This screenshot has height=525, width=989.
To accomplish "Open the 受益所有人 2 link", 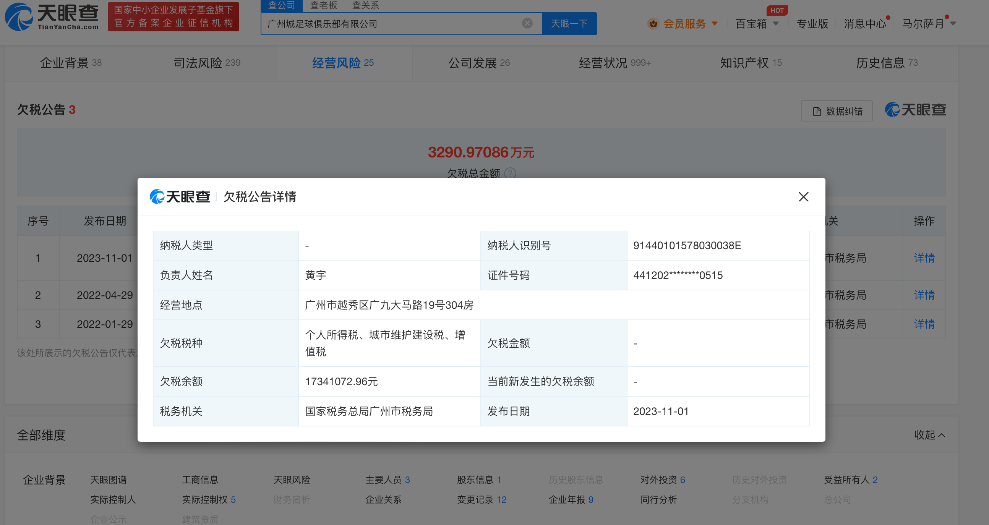I will tap(851, 480).
